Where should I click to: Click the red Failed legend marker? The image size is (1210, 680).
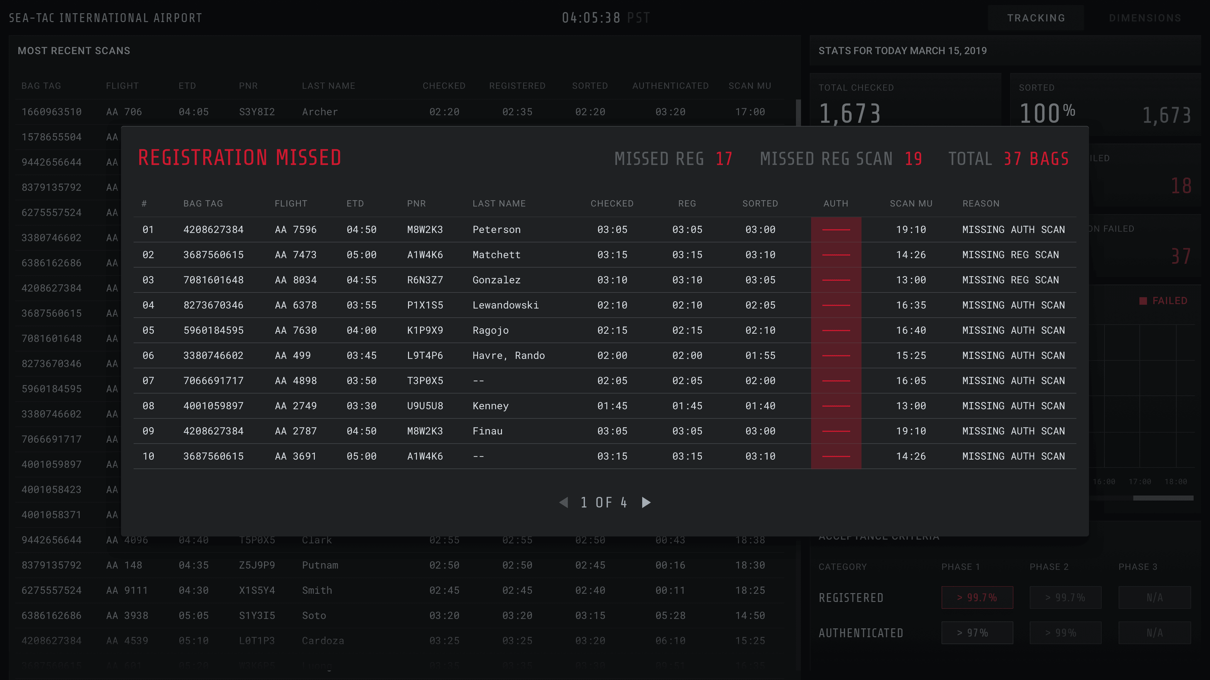[1143, 301]
